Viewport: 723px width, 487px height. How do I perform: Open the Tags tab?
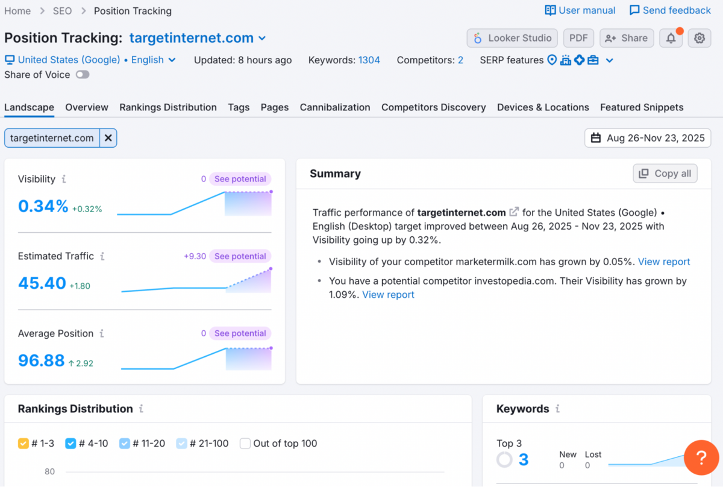(239, 107)
